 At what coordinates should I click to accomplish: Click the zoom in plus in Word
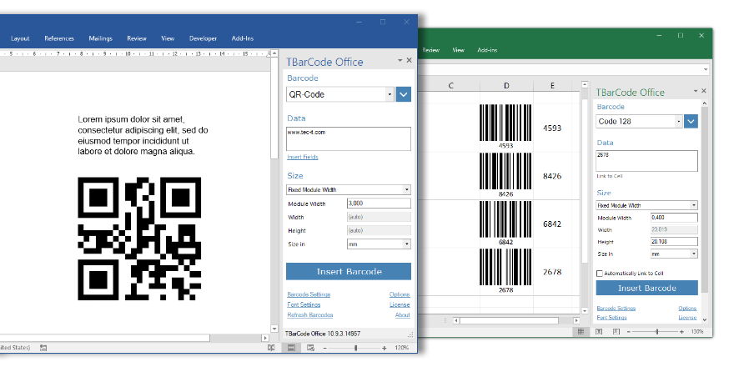385,348
